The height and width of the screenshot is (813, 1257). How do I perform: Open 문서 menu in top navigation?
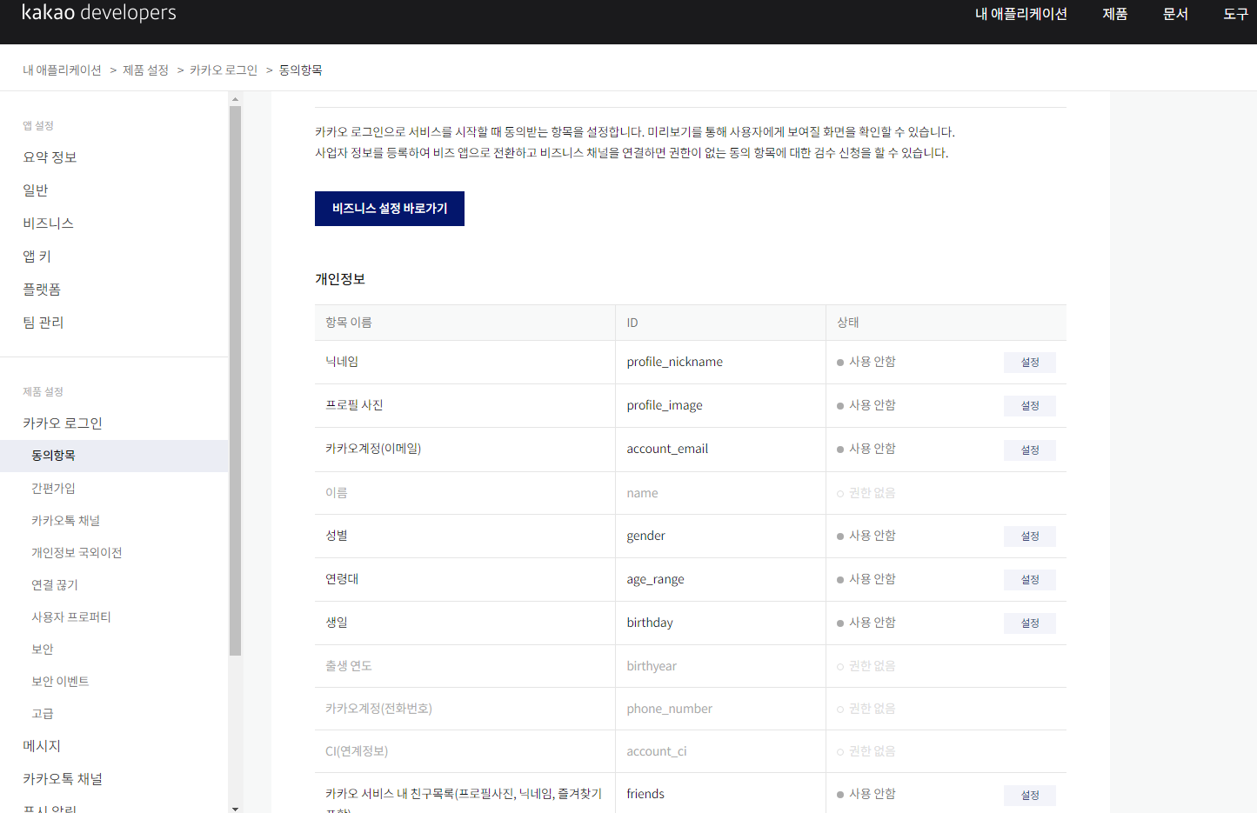(x=1175, y=14)
